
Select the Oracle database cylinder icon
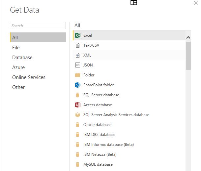(x=78, y=125)
